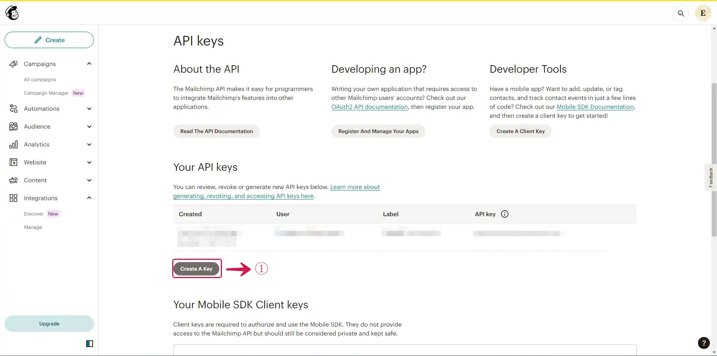Click the Your Mobile SDK Client keys heading

coord(241,305)
